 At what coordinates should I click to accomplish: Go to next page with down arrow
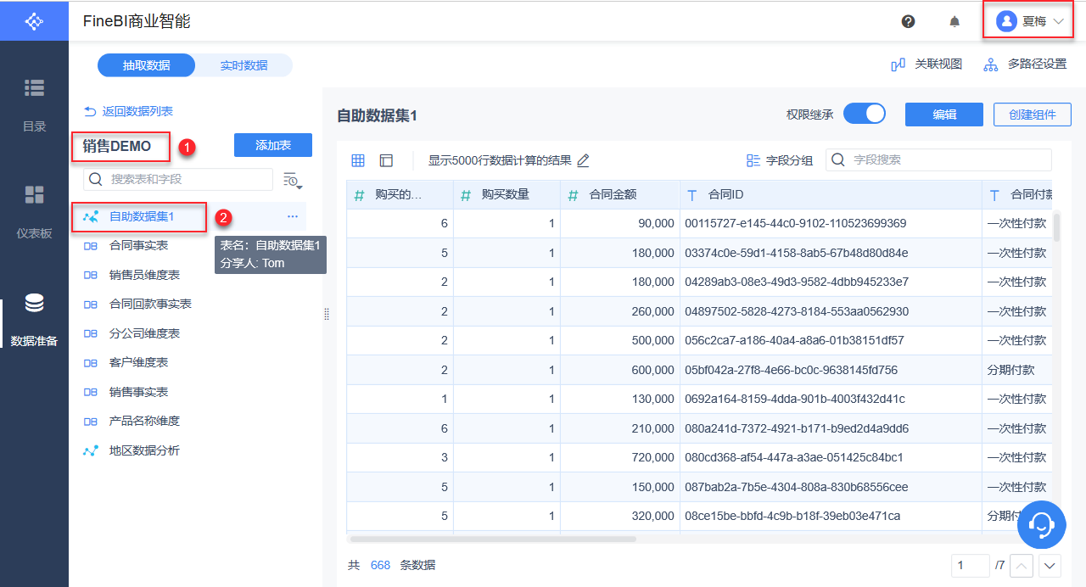tap(1050, 566)
